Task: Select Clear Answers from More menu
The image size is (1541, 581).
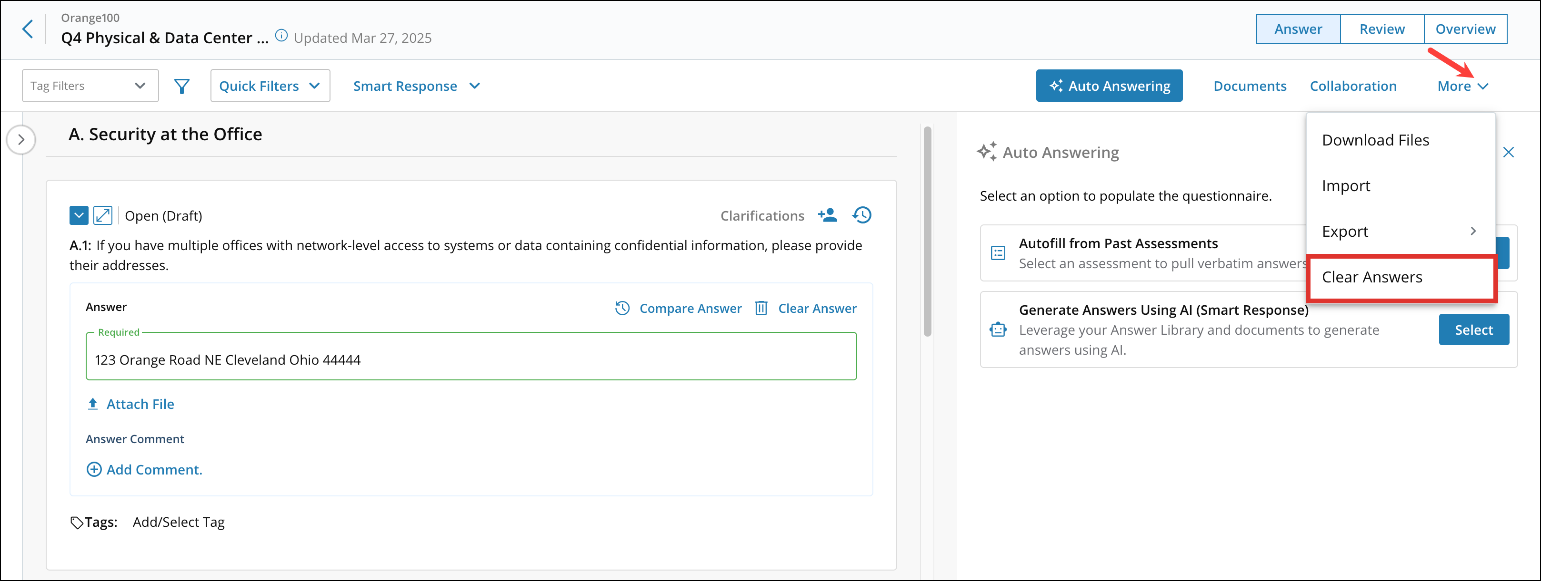Action: tap(1371, 277)
